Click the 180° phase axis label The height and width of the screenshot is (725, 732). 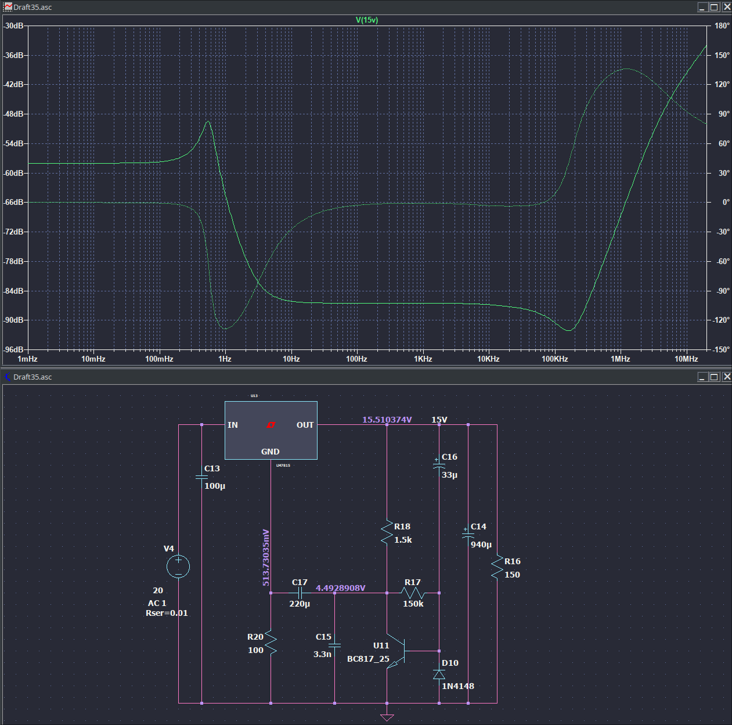click(722, 26)
